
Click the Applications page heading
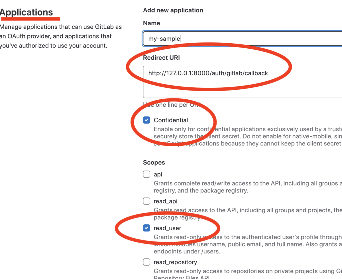26,12
